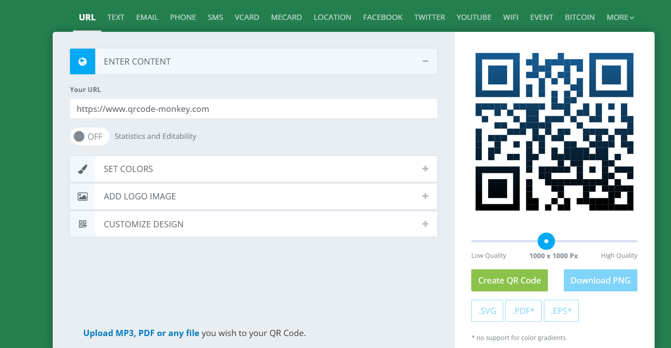Click the Your URL input field
Viewport: 671px width, 348px height.
point(253,109)
